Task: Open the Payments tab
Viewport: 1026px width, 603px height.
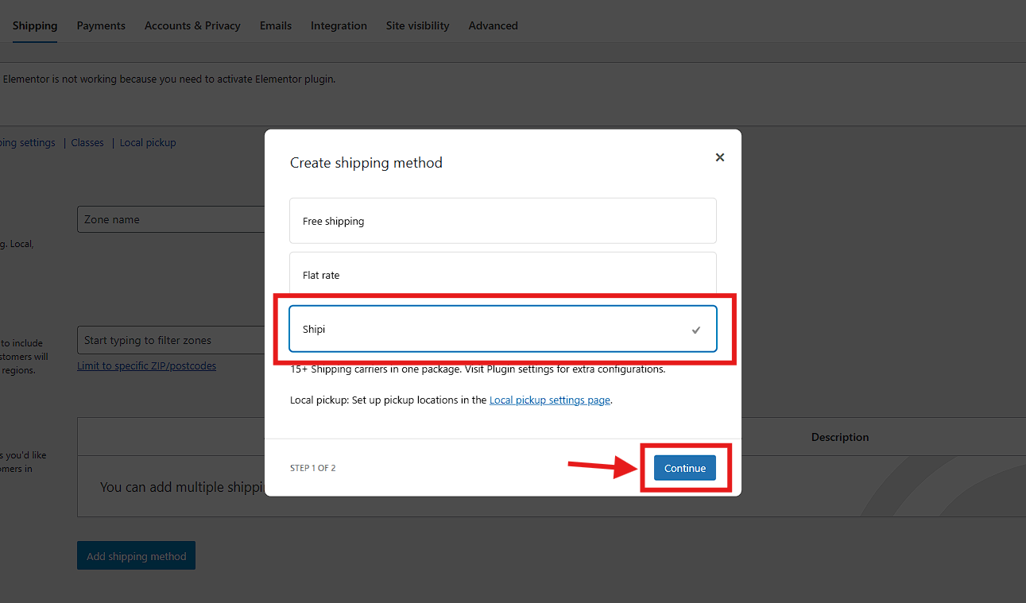Action: pyautogui.click(x=101, y=25)
